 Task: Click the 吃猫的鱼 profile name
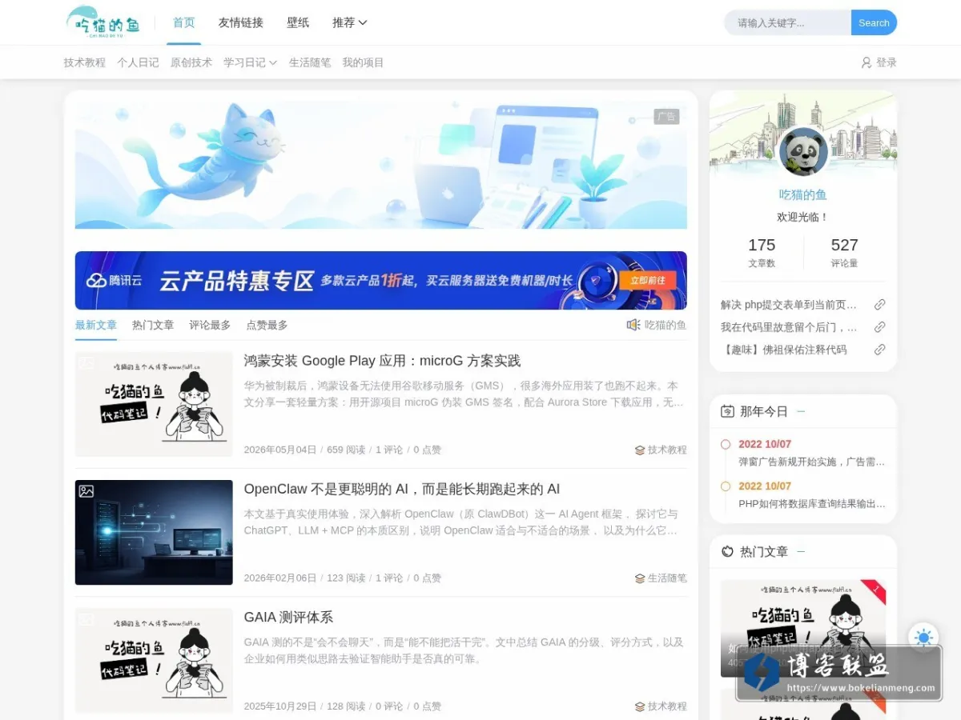pos(803,194)
